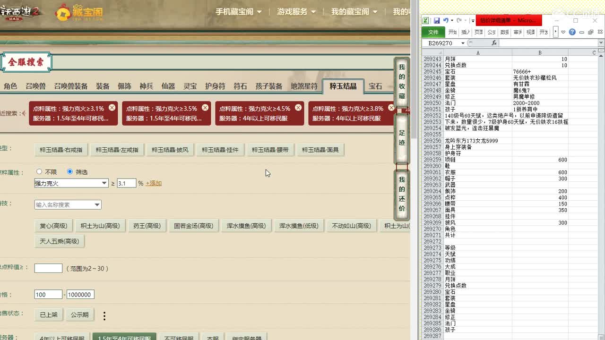
Task: Switch to the 装备 tab
Action: [103, 86]
